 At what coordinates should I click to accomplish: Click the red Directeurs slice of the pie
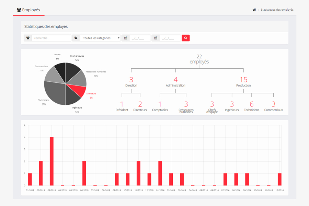click(78, 89)
